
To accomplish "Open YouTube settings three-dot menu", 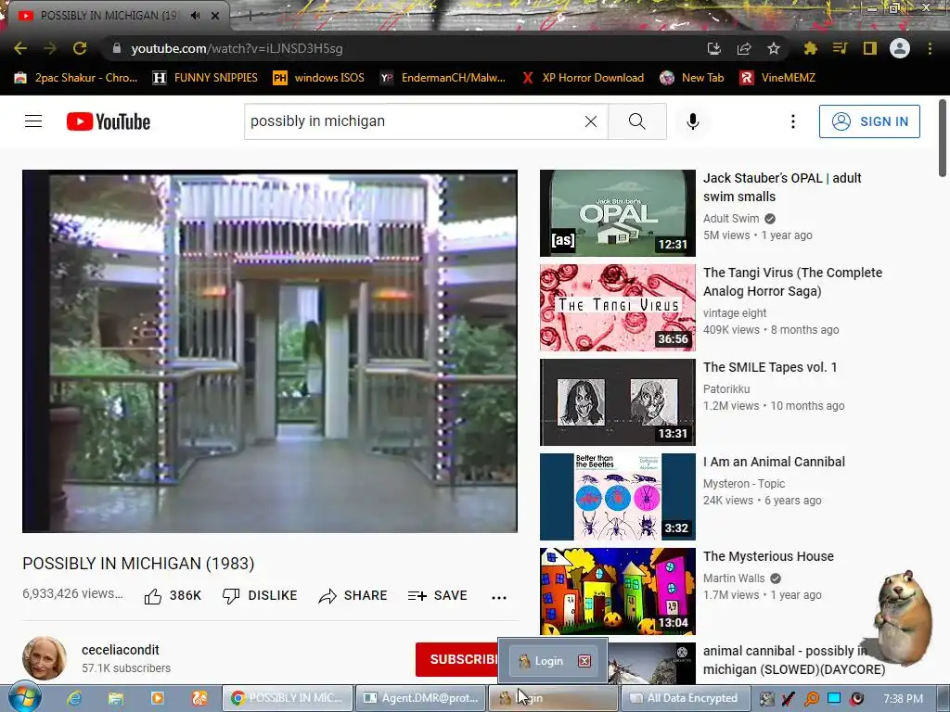I will 792,121.
